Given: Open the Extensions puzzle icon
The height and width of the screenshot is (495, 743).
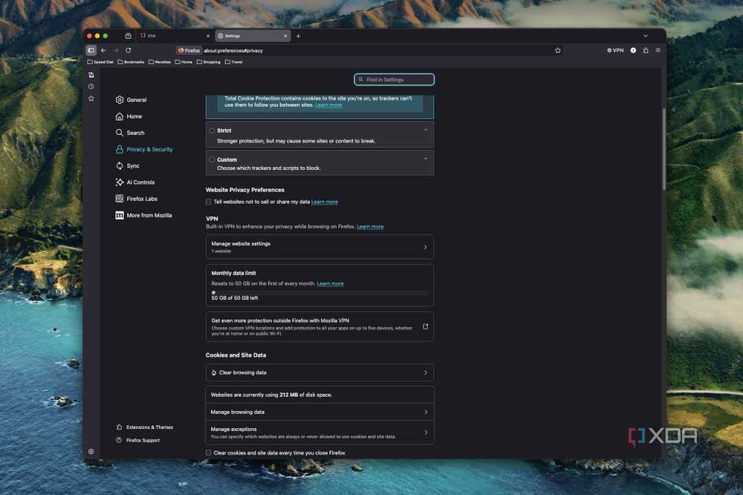Looking at the screenshot, I should (x=646, y=50).
